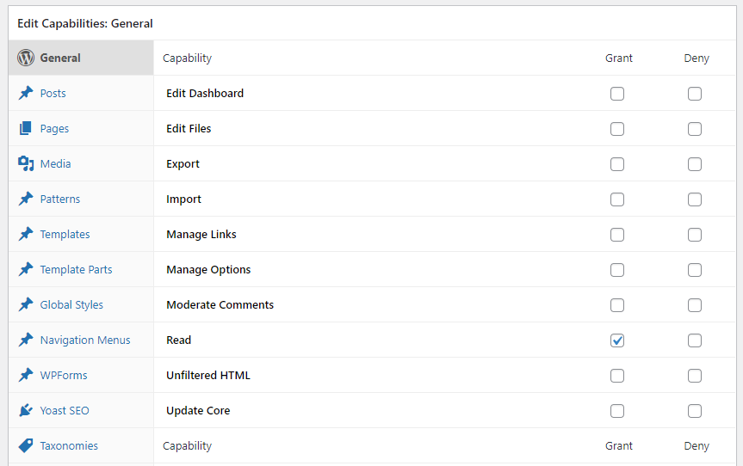This screenshot has width=743, height=466.
Task: Click the Taxonomies tag icon
Action: coord(26,445)
